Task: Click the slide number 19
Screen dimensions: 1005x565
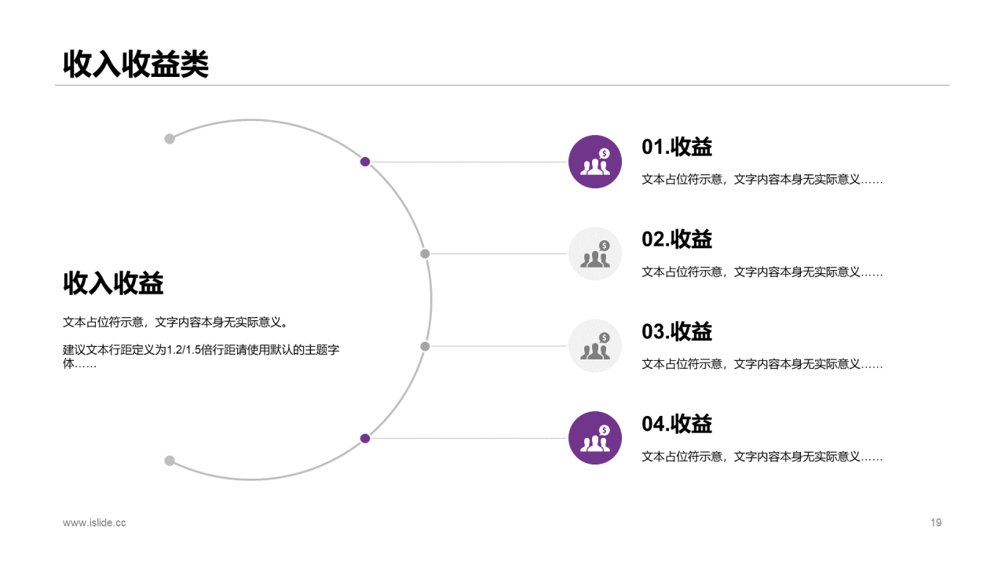Action: (x=936, y=523)
